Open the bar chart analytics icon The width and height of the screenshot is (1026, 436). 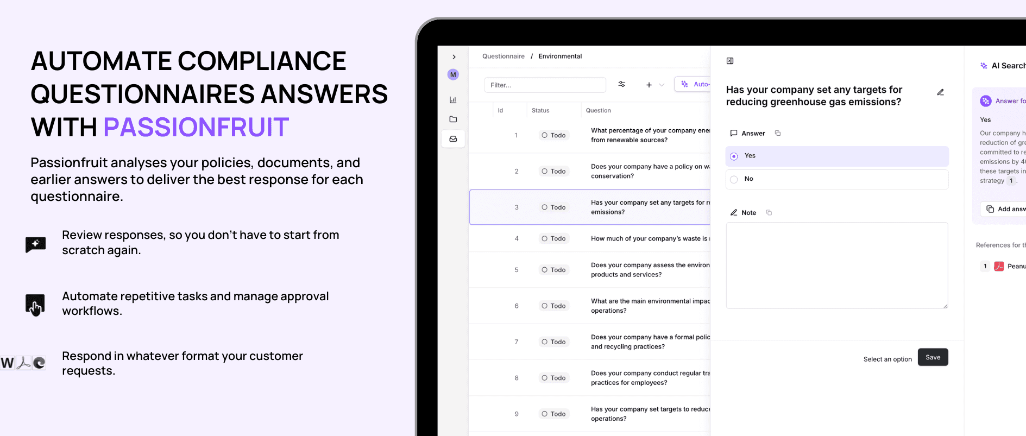[453, 100]
